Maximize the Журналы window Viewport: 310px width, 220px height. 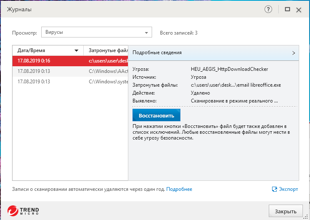coord(287,9)
